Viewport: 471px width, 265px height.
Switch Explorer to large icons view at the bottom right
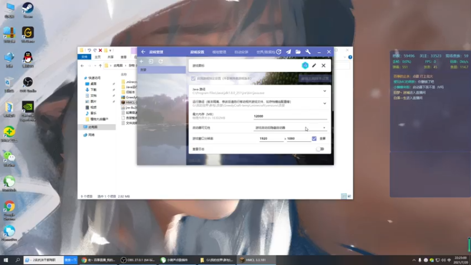point(349,196)
